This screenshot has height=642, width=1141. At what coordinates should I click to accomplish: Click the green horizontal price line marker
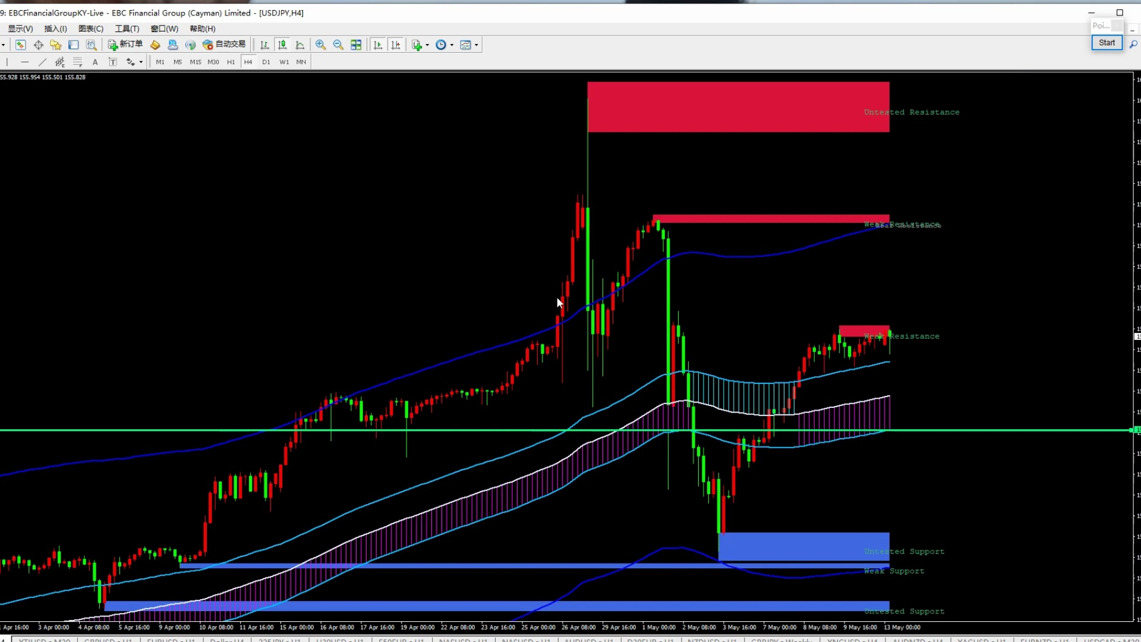(1136, 430)
